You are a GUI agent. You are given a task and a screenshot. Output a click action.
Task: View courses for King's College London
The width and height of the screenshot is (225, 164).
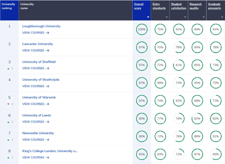tap(36, 157)
